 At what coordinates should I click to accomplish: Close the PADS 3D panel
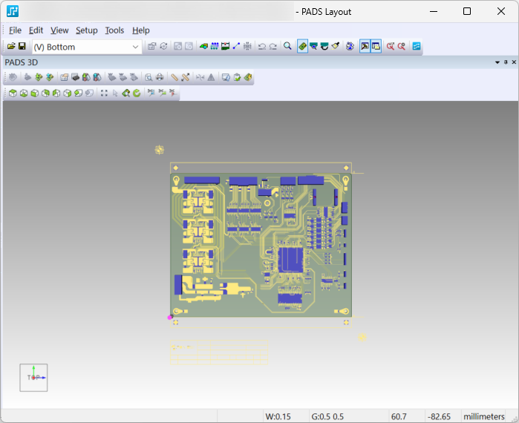click(x=514, y=62)
